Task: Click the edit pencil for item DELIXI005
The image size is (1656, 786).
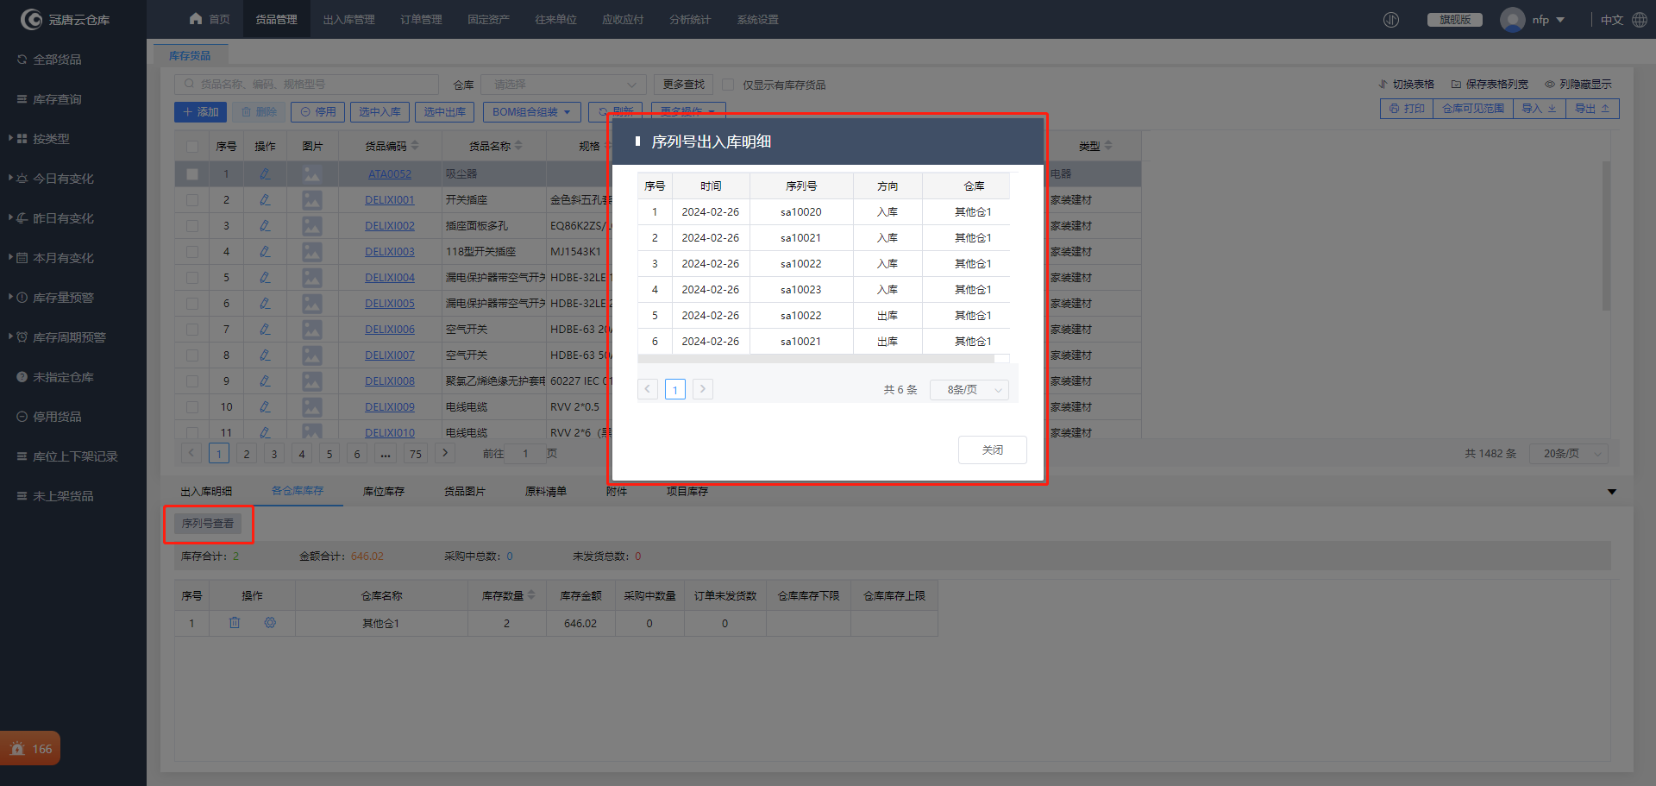Action: click(x=265, y=303)
